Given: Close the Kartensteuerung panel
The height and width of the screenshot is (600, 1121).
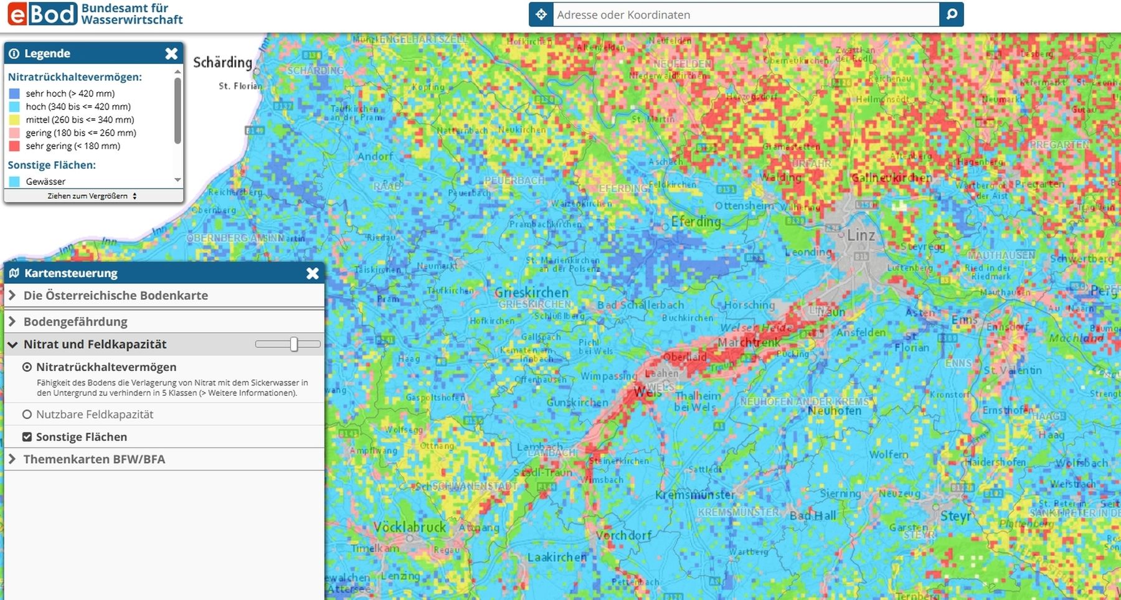Looking at the screenshot, I should (313, 273).
